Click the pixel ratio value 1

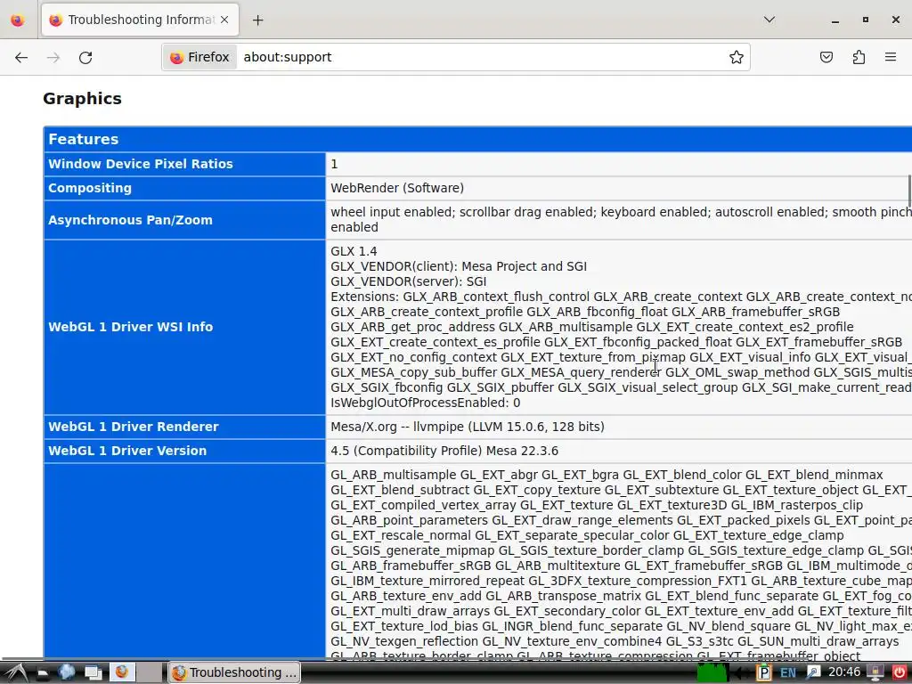click(334, 164)
